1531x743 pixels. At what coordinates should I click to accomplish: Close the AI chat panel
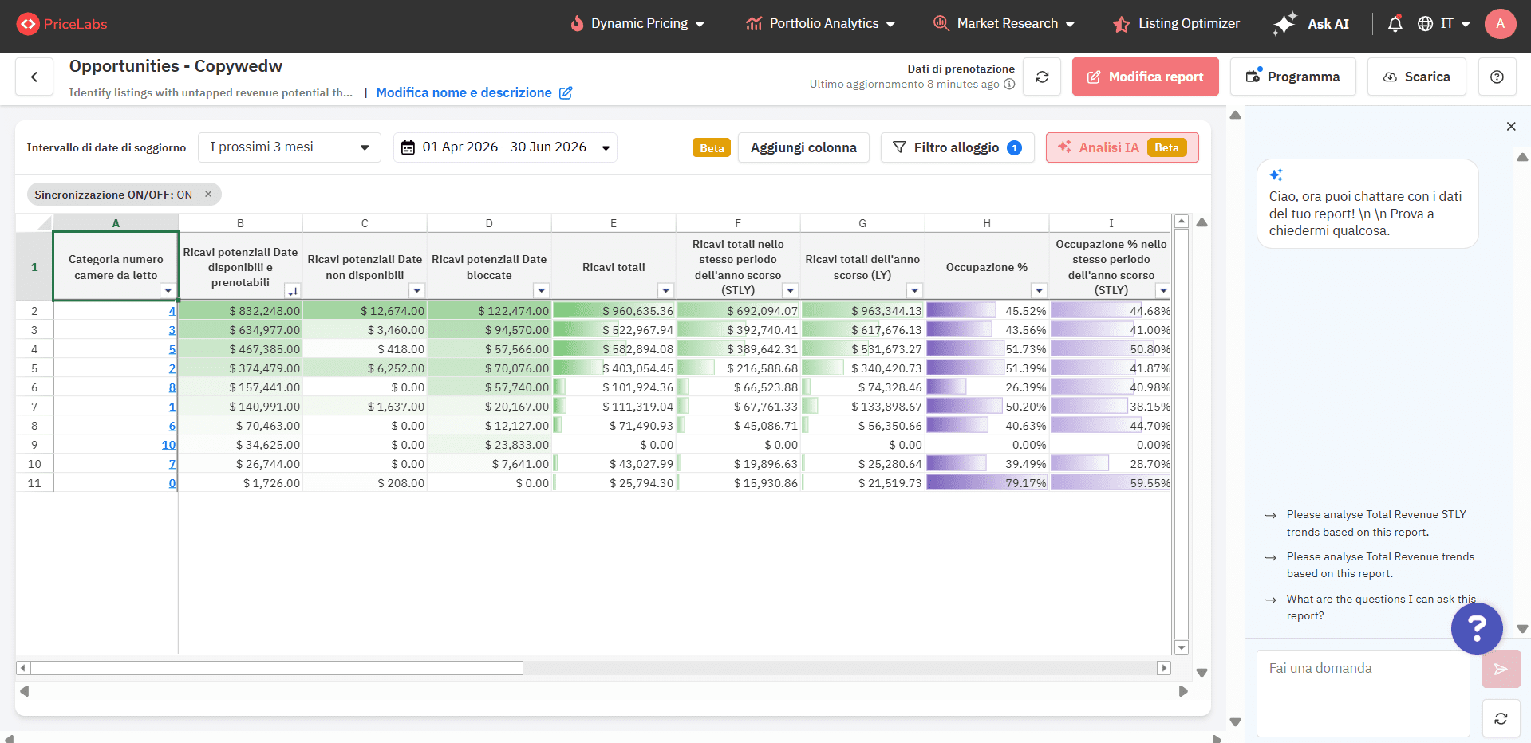[x=1510, y=127]
